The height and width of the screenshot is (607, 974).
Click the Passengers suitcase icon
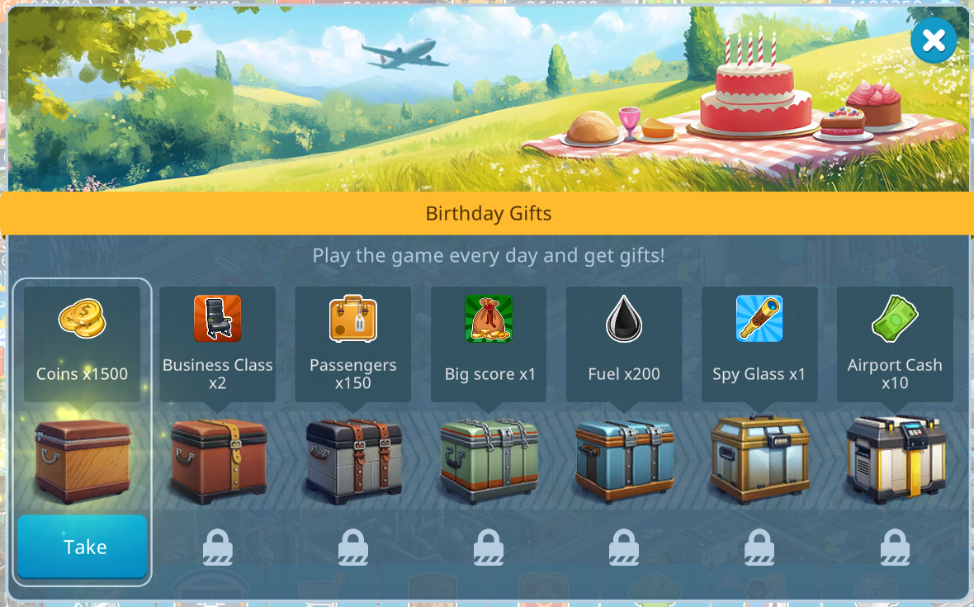click(352, 318)
